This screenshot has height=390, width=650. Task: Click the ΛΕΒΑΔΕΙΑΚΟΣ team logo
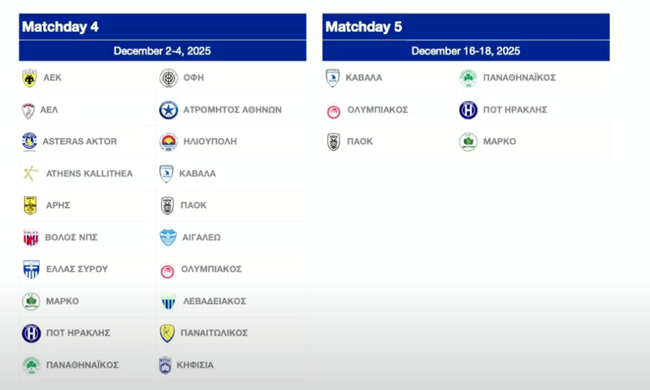coord(167,301)
